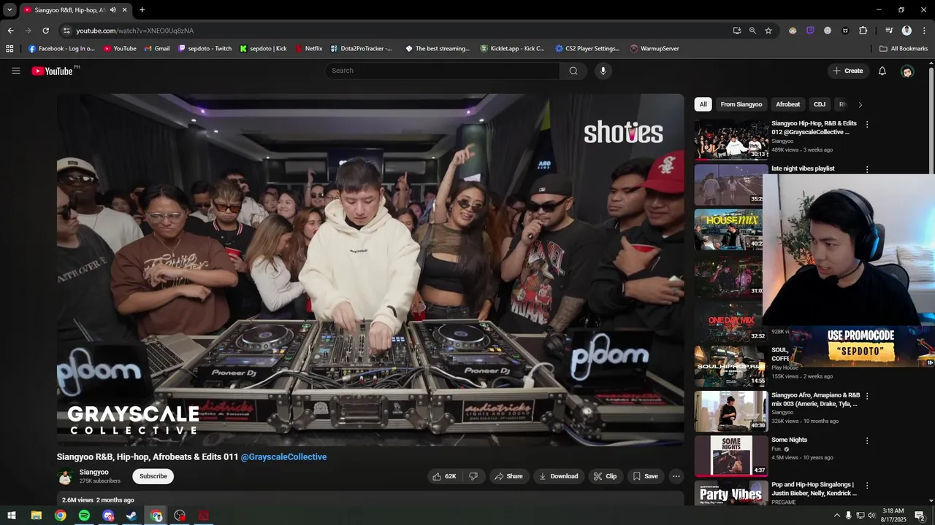Select the From Siangyoo filter chip

click(741, 104)
